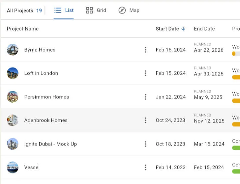Viewport: 240px width, 184px height.
Task: Click the Adenbrook Homes thumbnail picture
Action: click(x=13, y=120)
